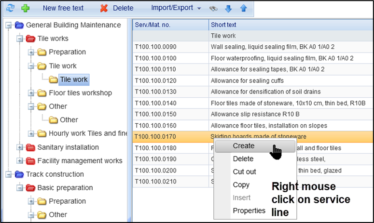This screenshot has height=223, width=374.
Task: Click the New free text button
Action: [x=63, y=8]
